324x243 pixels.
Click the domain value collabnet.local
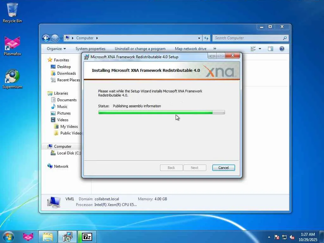click(x=107, y=199)
